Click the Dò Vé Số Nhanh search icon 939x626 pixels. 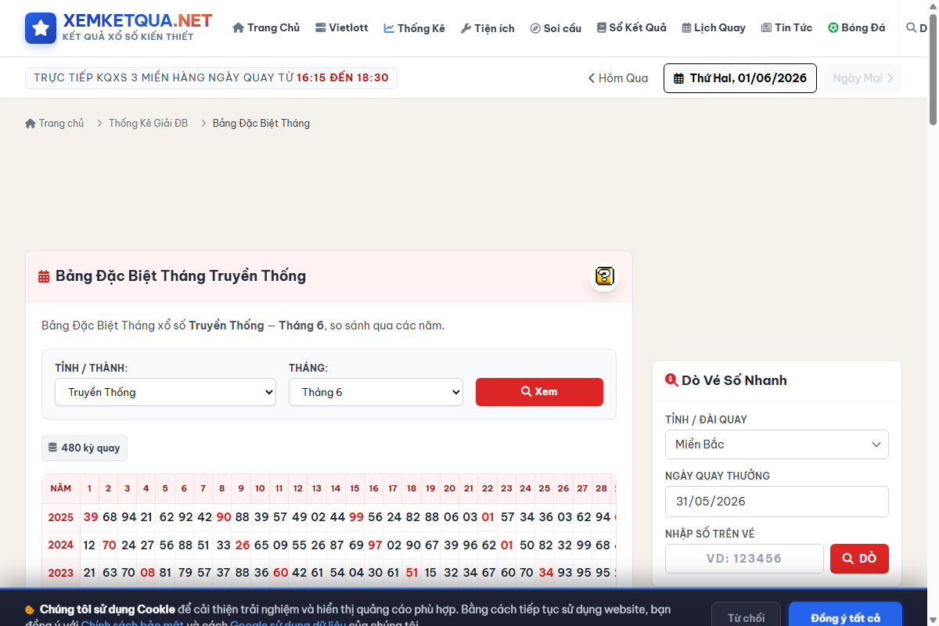(x=671, y=380)
